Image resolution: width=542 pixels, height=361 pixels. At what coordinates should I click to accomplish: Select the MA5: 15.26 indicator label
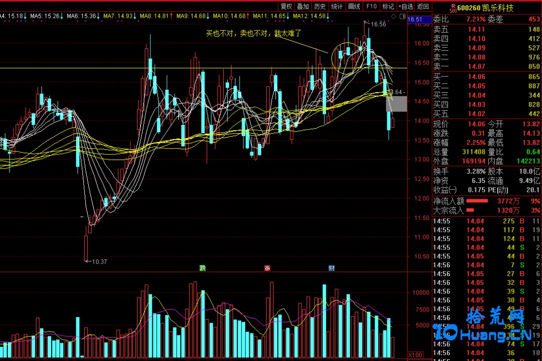coord(46,16)
